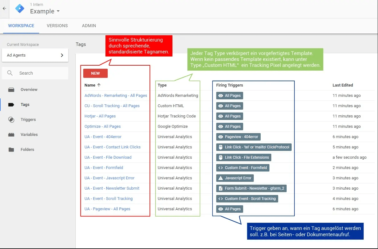Image resolution: width=378 pixels, height=249 pixels.
Task: Click the Custom Event - Scroll Tracking trigger chip
Action: click(247, 199)
